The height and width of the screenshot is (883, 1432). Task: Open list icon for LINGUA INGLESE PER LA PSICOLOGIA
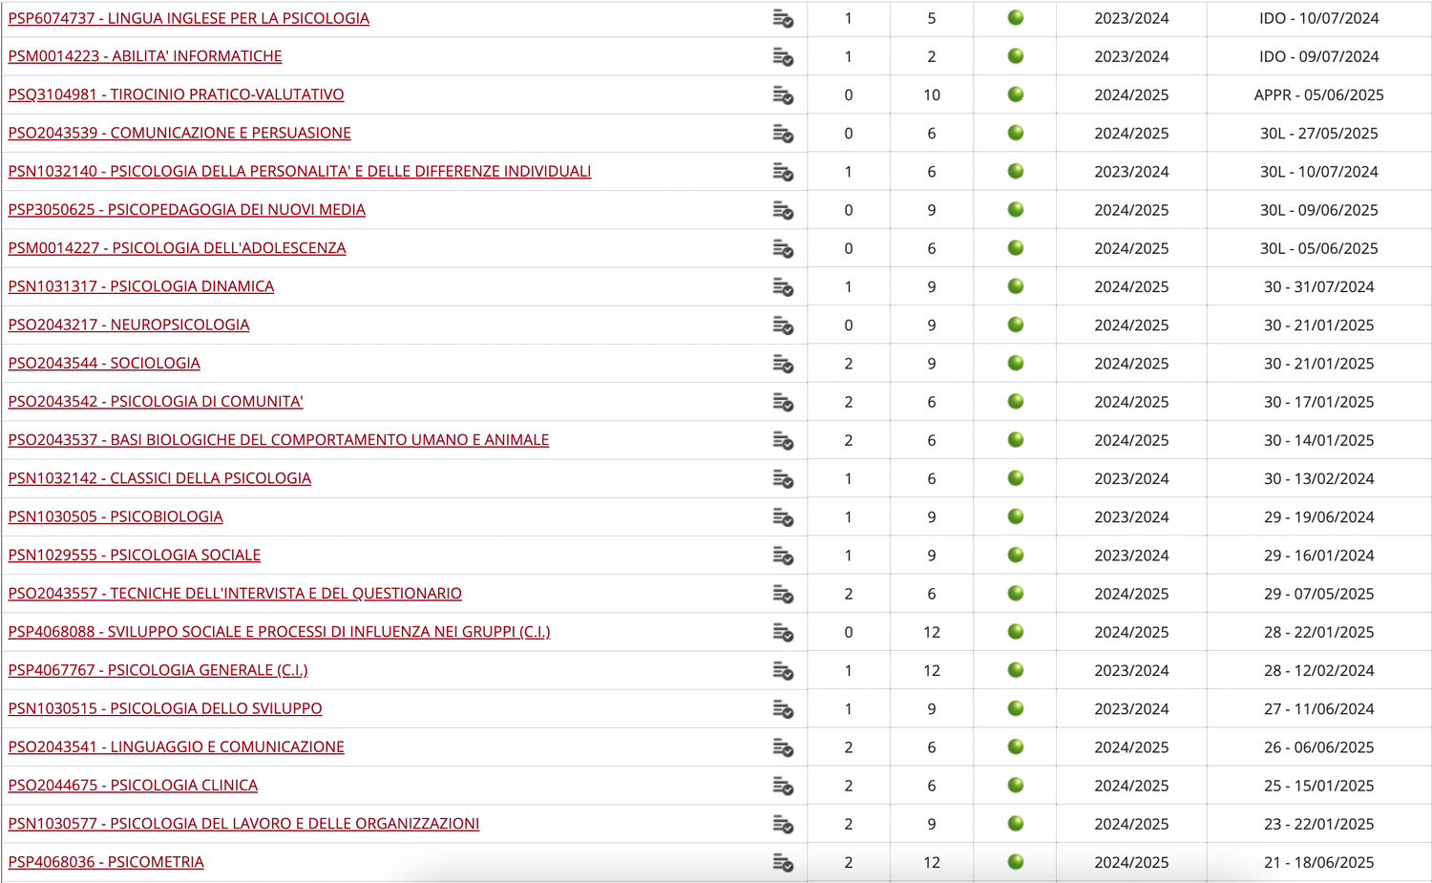tap(783, 19)
